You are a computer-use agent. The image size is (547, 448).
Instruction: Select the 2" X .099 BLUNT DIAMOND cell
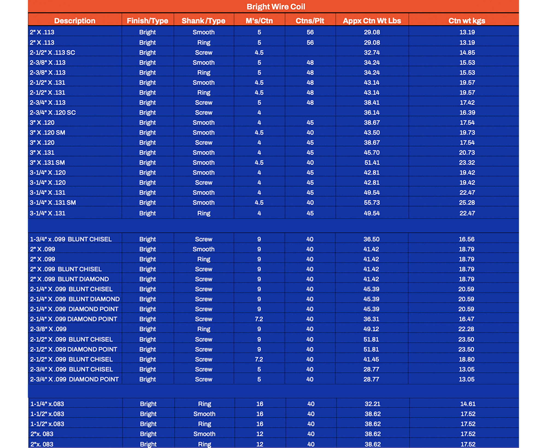coord(69,279)
